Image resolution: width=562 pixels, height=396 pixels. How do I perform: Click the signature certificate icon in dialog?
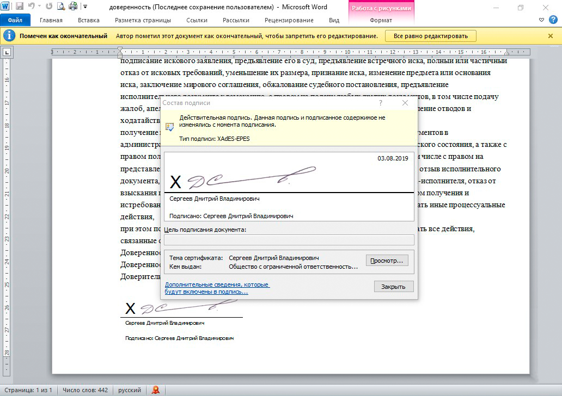169,127
